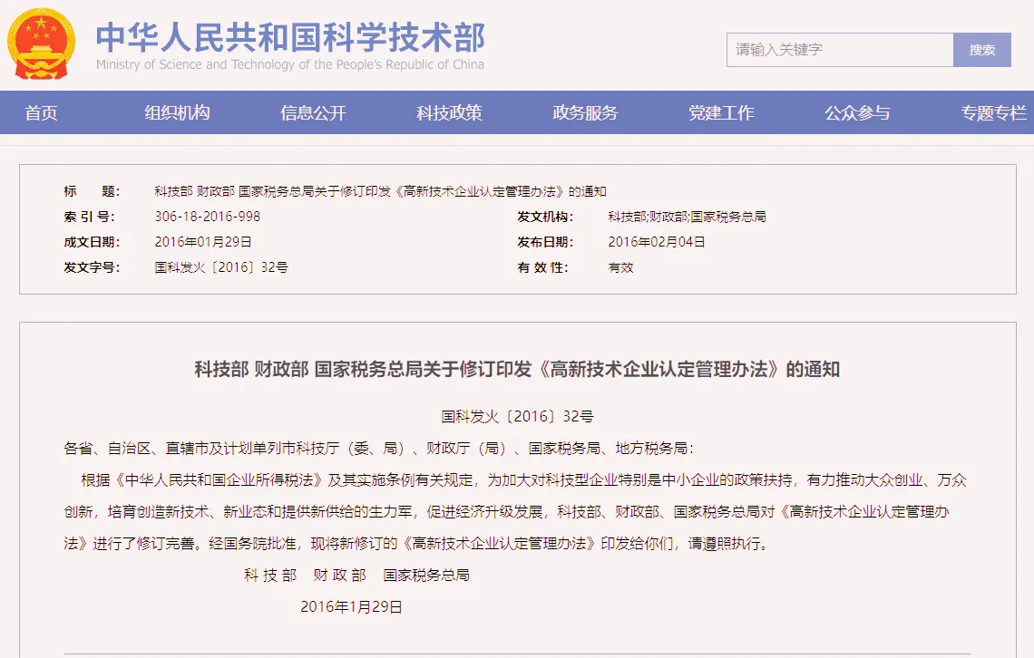Click the body line starting 创新，培育创造新技术
Viewport: 1034px width, 658px height.
(x=506, y=512)
